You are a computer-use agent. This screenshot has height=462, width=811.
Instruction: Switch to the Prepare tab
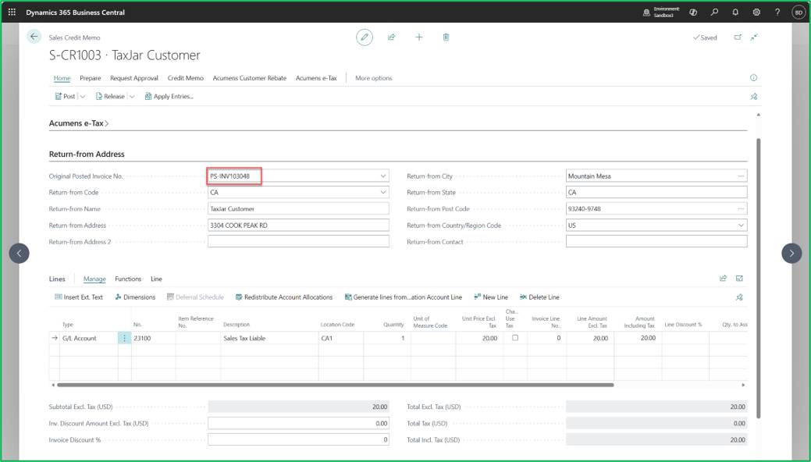(x=90, y=78)
